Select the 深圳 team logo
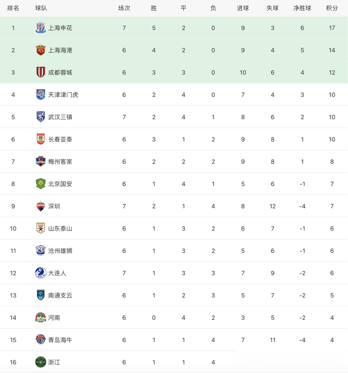Viewport: 348px width, 373px height. pyautogui.click(x=40, y=206)
